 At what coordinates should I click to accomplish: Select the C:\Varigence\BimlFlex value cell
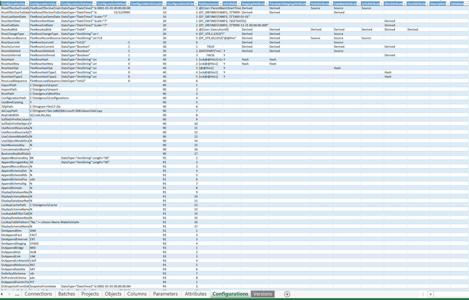tap(45, 94)
